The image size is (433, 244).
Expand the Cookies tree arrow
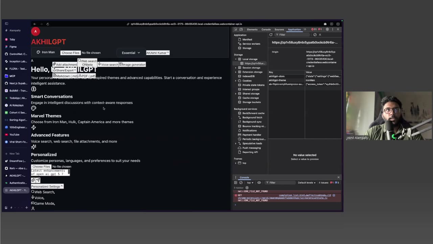click(236, 81)
